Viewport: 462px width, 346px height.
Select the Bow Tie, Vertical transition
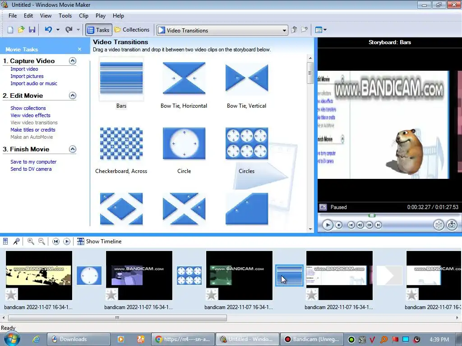pos(247,78)
